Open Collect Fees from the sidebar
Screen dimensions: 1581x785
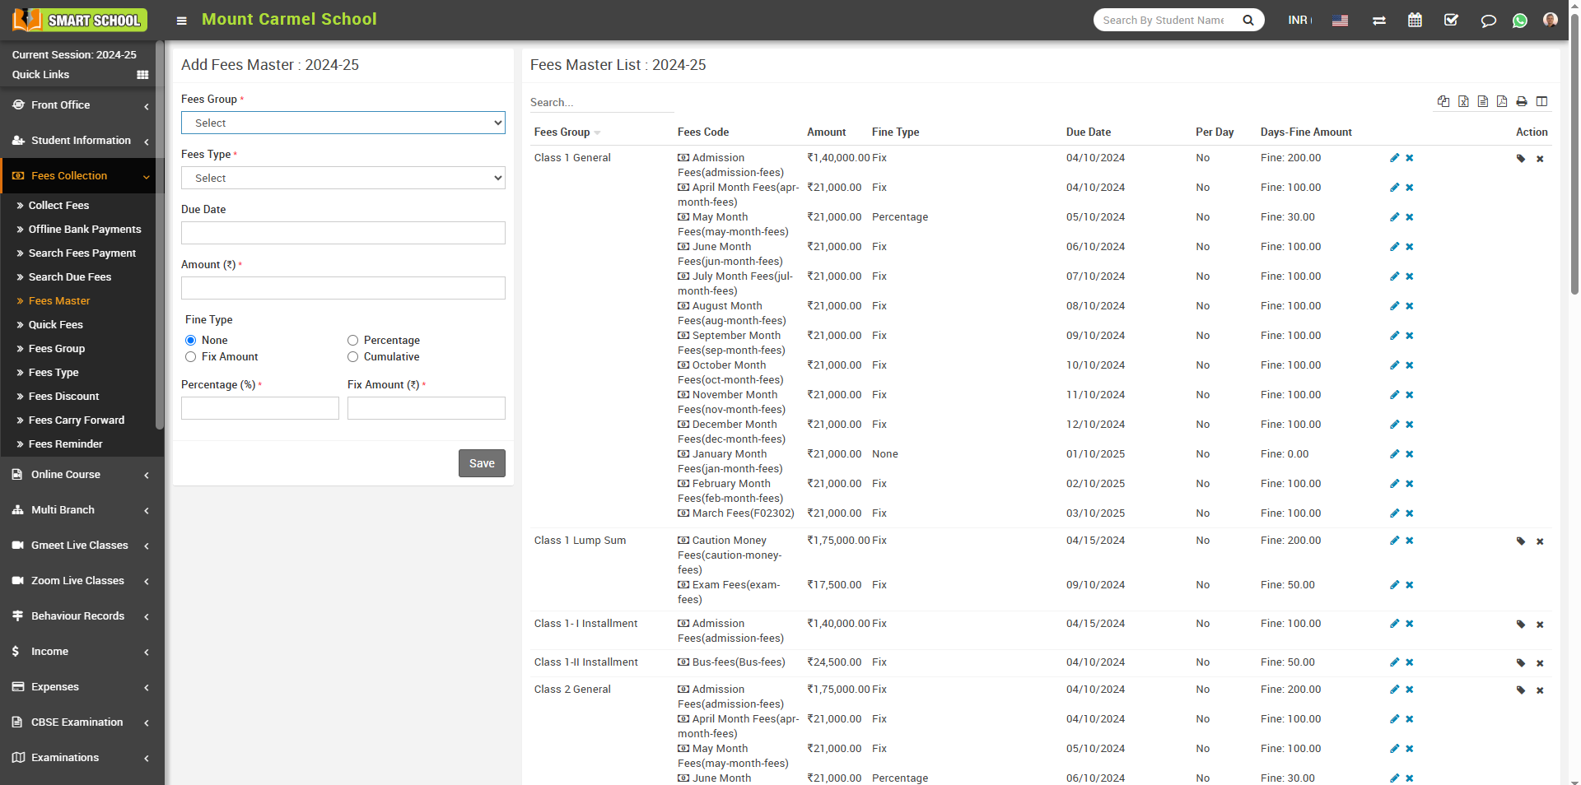58,205
